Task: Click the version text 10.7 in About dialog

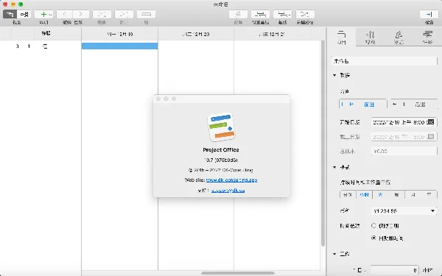Action: (221, 160)
